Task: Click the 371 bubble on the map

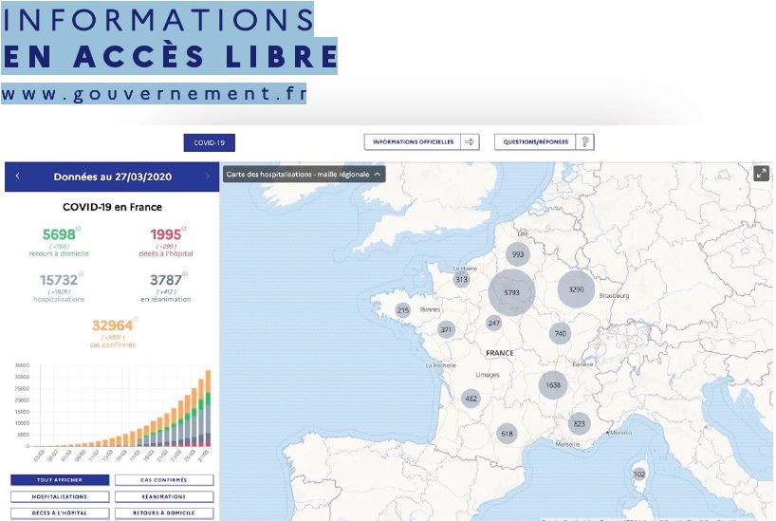Action: [x=446, y=329]
